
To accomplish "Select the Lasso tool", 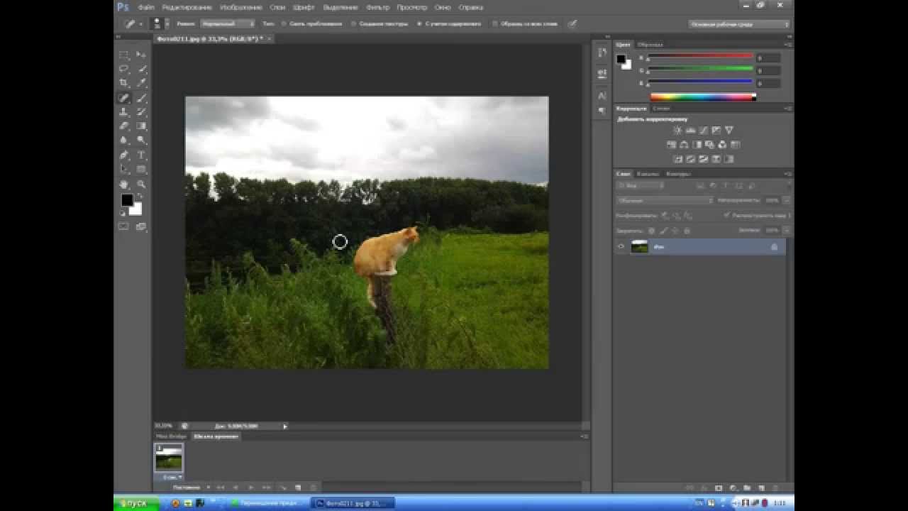I will pyautogui.click(x=124, y=69).
